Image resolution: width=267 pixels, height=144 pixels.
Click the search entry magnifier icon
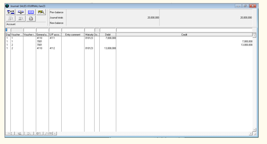41,12
